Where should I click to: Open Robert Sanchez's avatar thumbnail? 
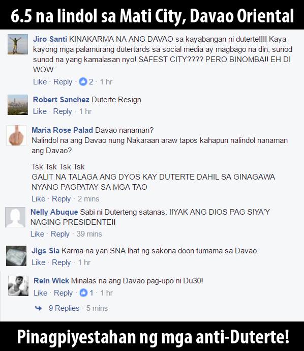(x=18, y=105)
